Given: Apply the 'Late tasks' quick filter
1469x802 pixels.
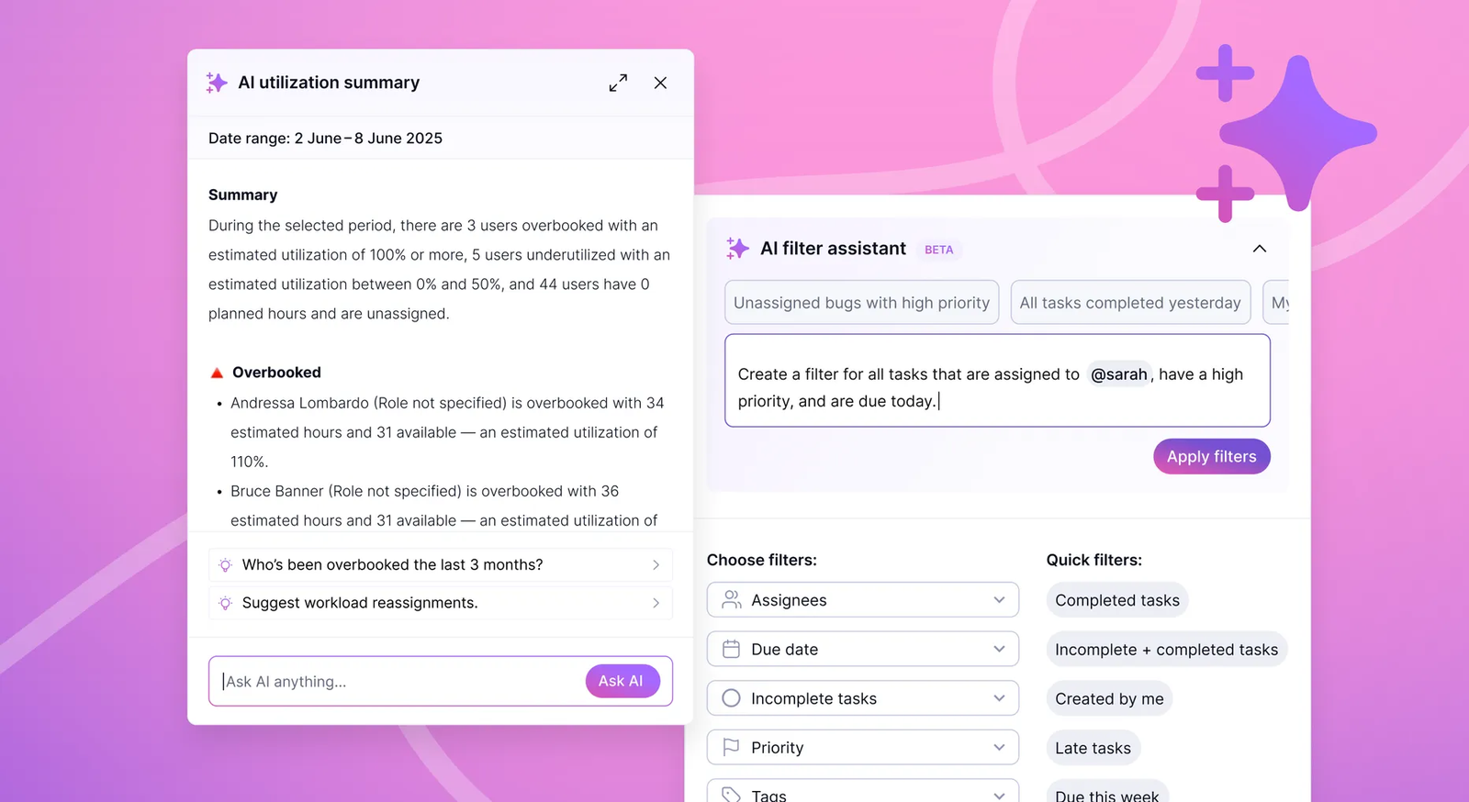Looking at the screenshot, I should point(1093,748).
